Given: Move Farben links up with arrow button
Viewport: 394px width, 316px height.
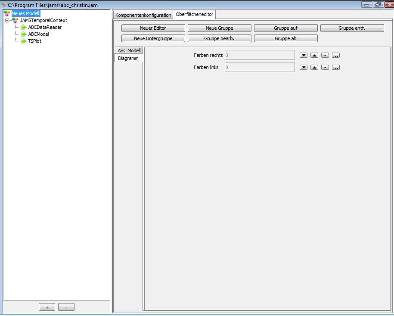Looking at the screenshot, I should (314, 67).
